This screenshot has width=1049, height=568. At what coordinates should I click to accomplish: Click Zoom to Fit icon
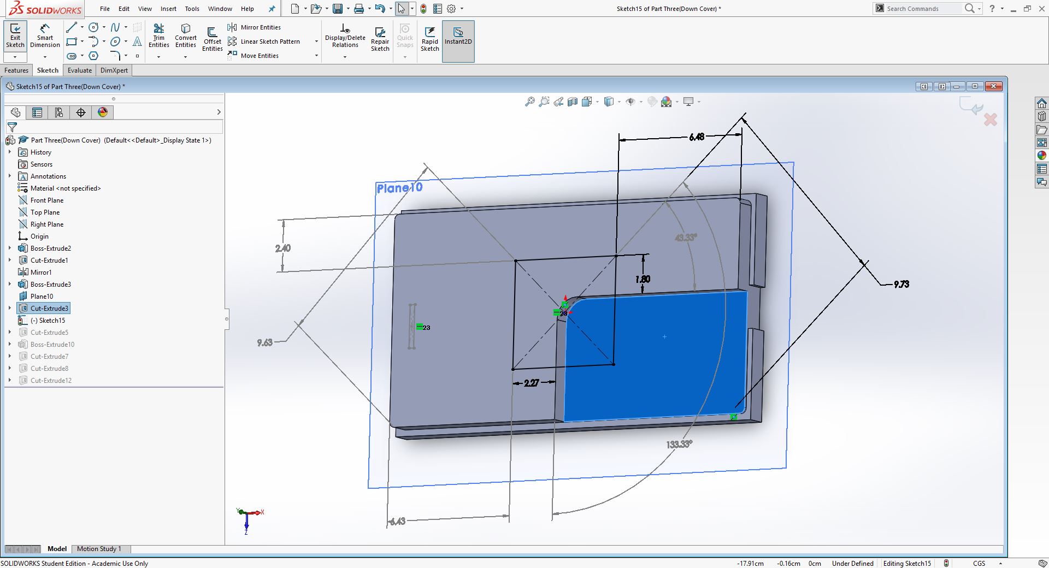point(529,102)
